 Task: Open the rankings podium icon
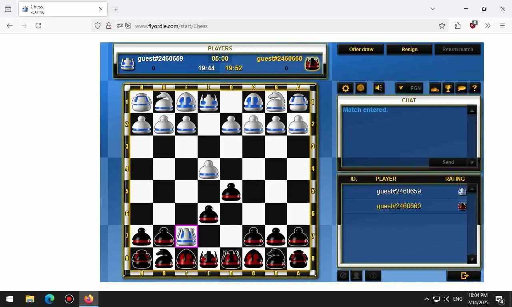pos(435,88)
